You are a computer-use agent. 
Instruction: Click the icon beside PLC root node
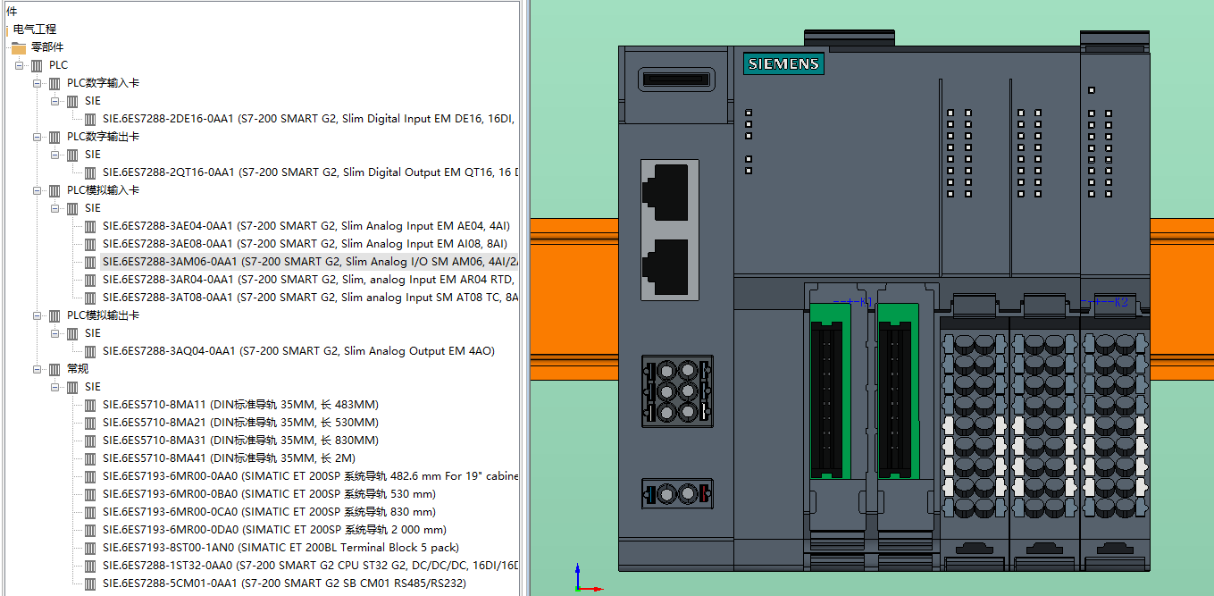pos(37,65)
